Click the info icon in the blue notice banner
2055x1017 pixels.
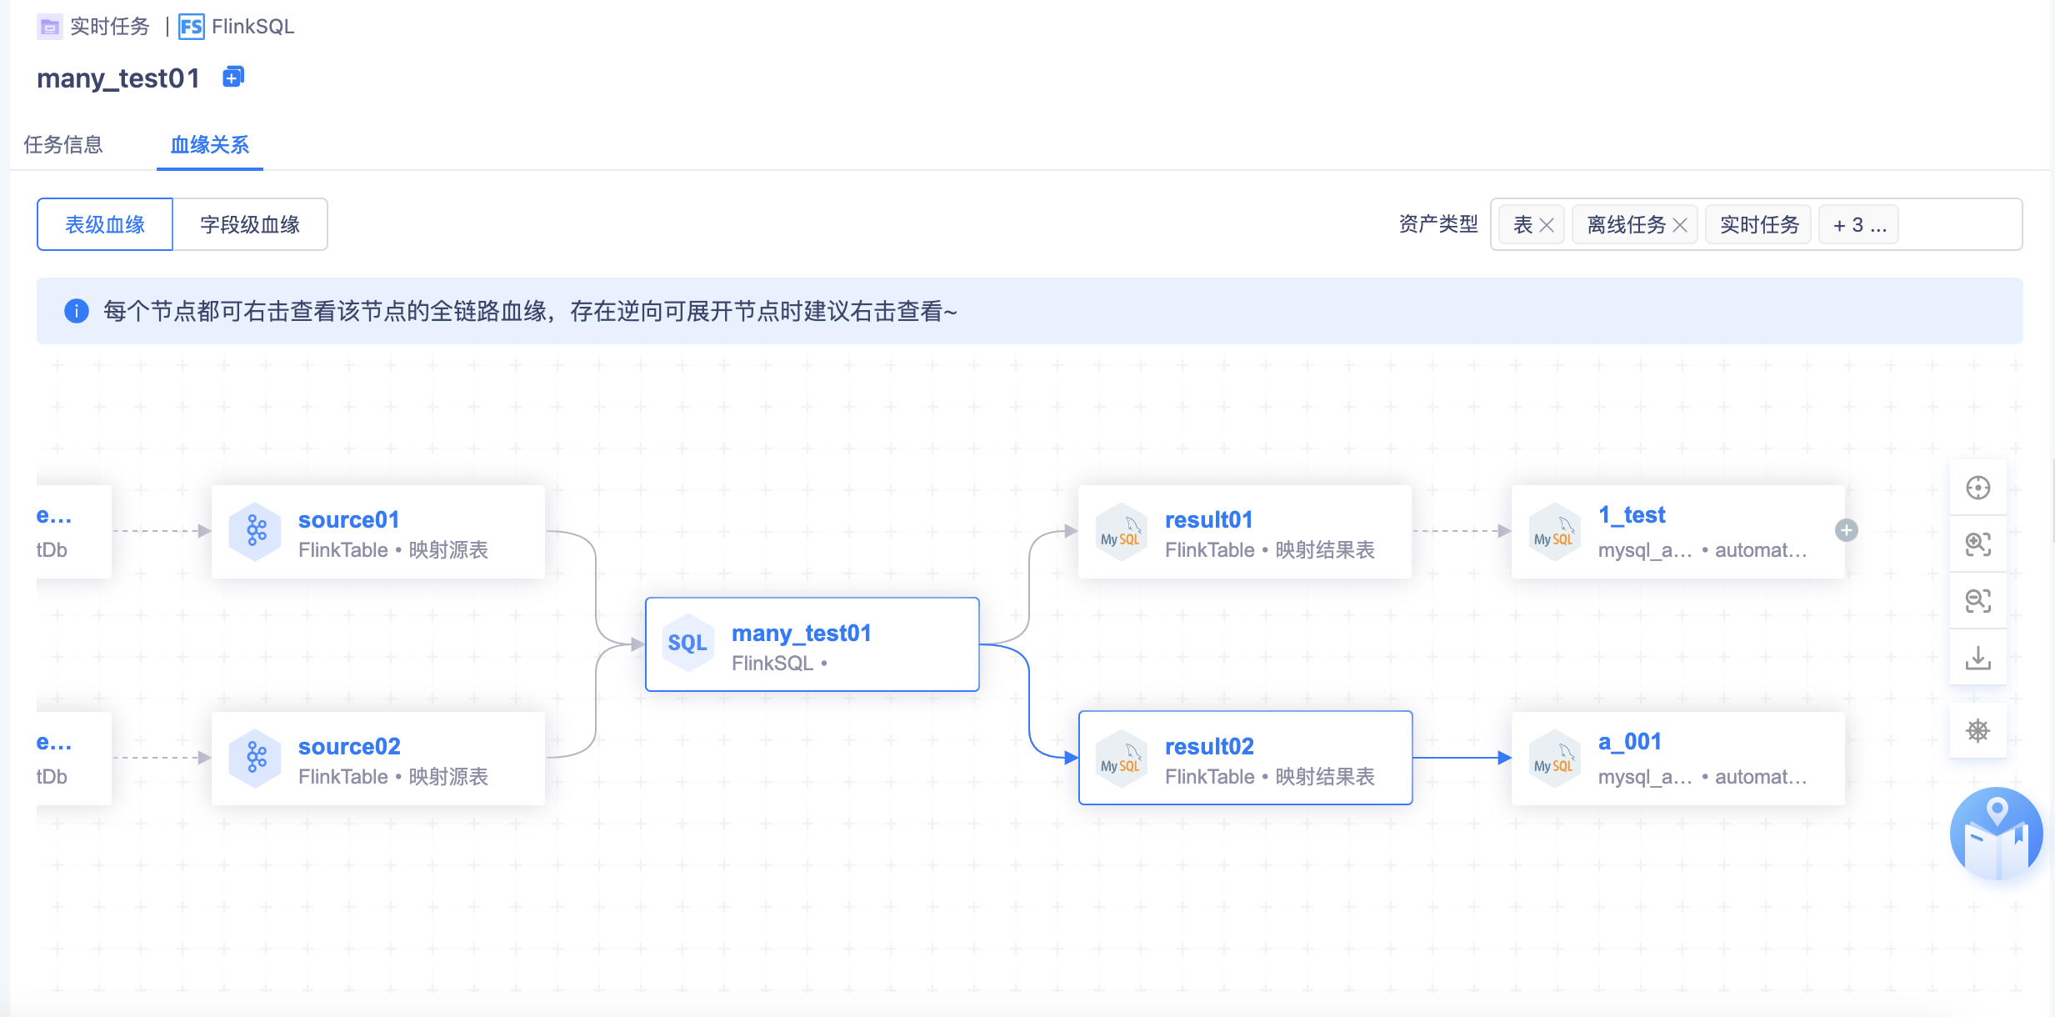tap(77, 311)
